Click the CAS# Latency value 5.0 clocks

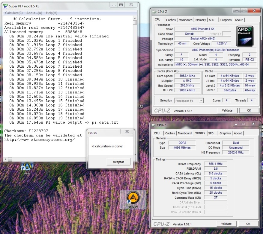pos(216,174)
